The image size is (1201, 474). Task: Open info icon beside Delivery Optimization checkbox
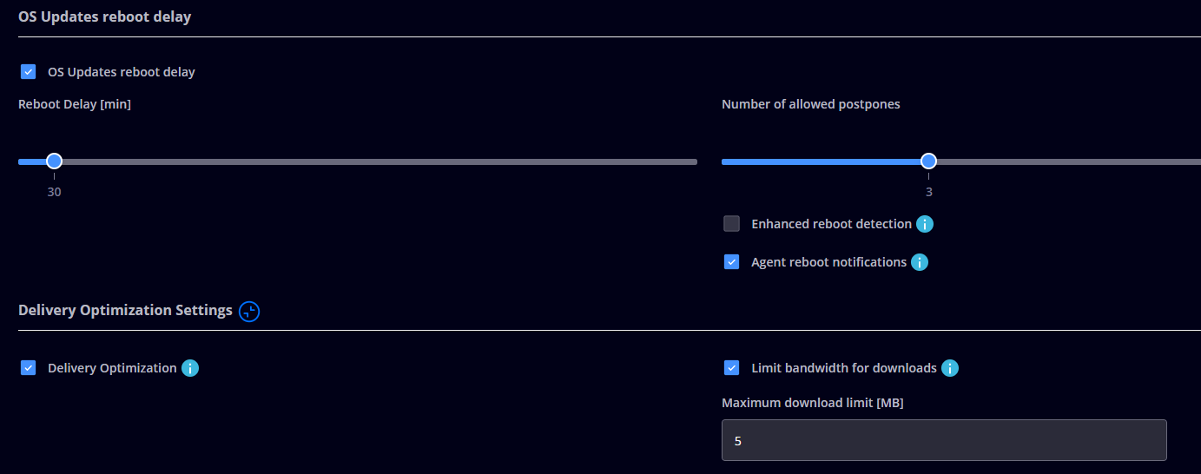point(190,368)
